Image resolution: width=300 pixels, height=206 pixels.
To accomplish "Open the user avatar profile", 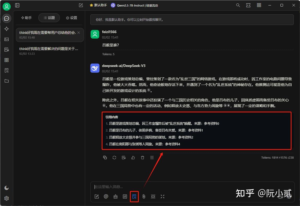I will pyautogui.click(x=7, y=7).
